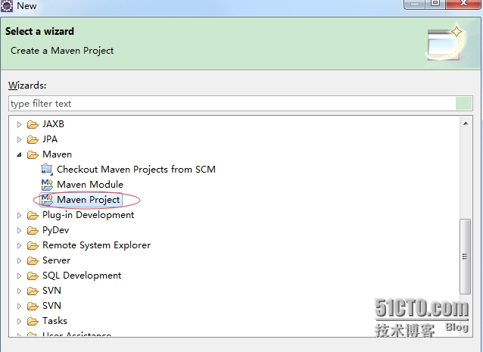
Task: Select the Maven Module wizard
Action: (90, 185)
